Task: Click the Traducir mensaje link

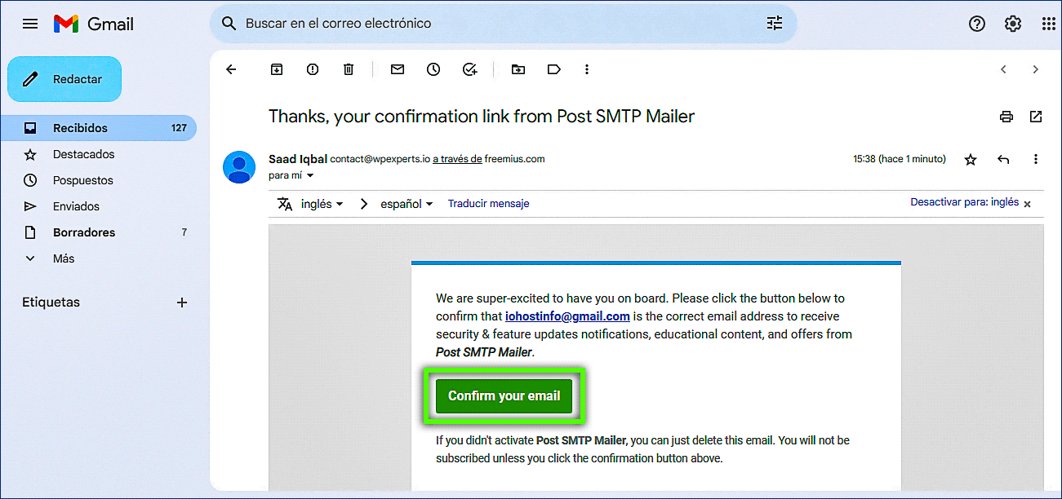Action: (488, 204)
